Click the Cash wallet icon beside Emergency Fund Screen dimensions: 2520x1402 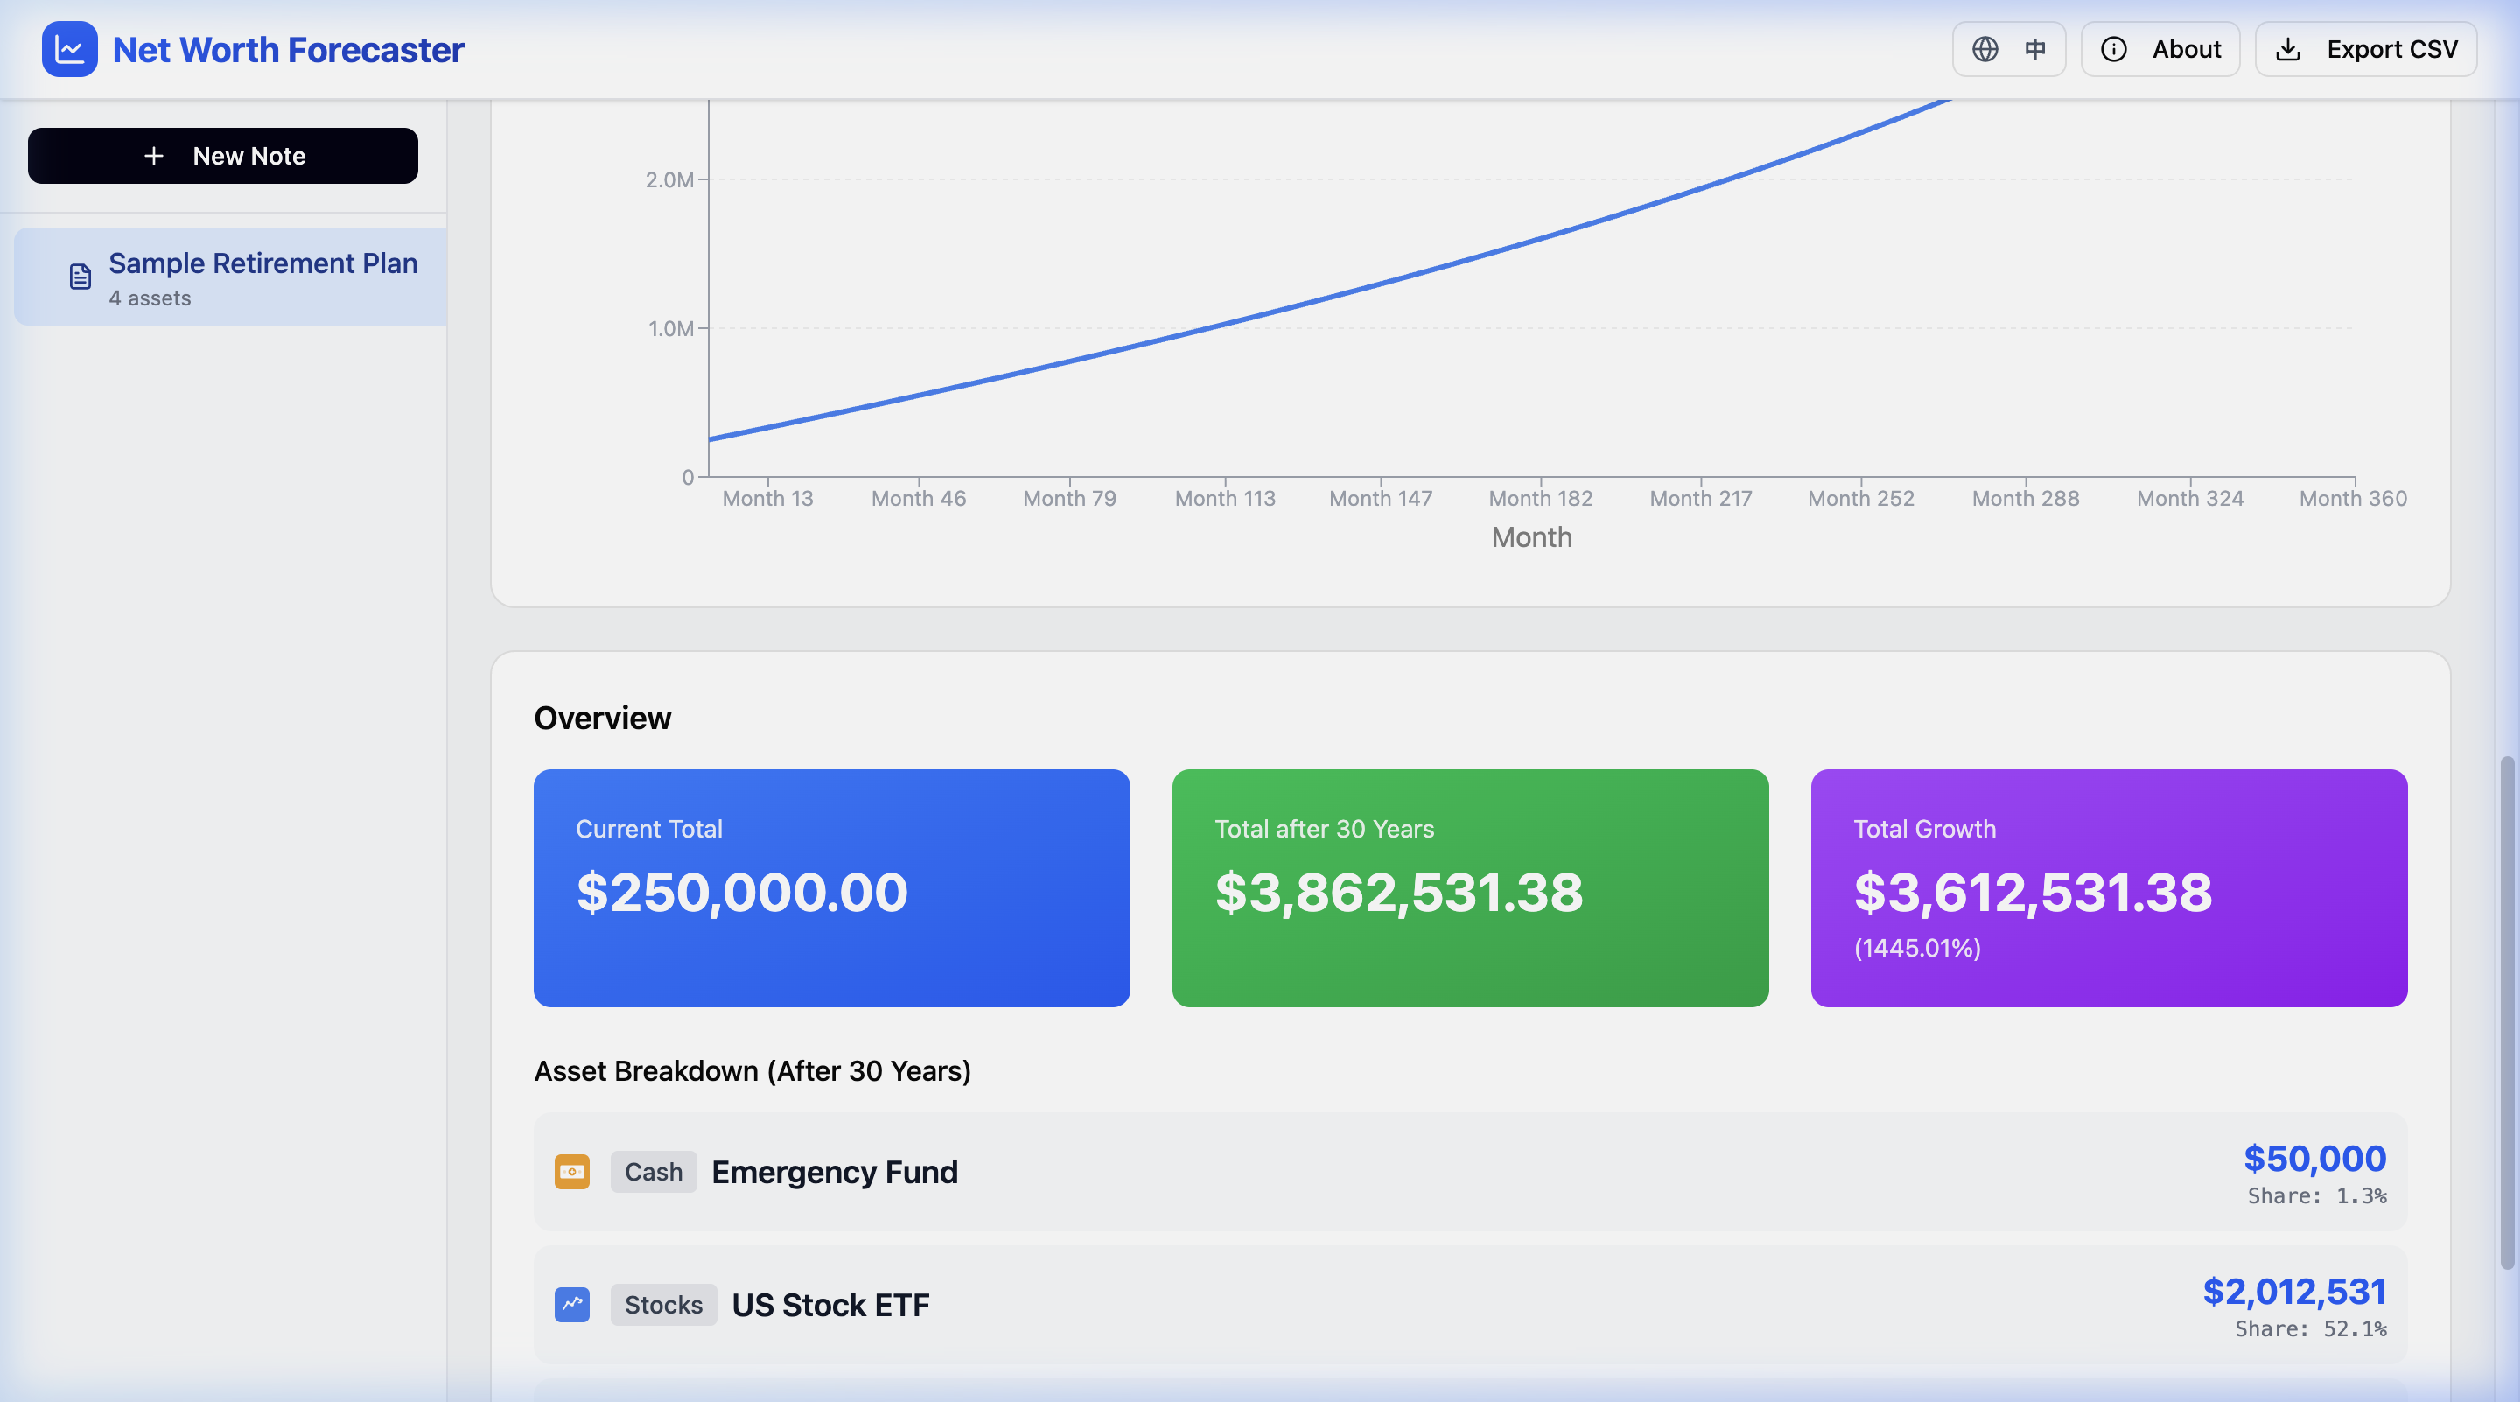click(572, 1172)
